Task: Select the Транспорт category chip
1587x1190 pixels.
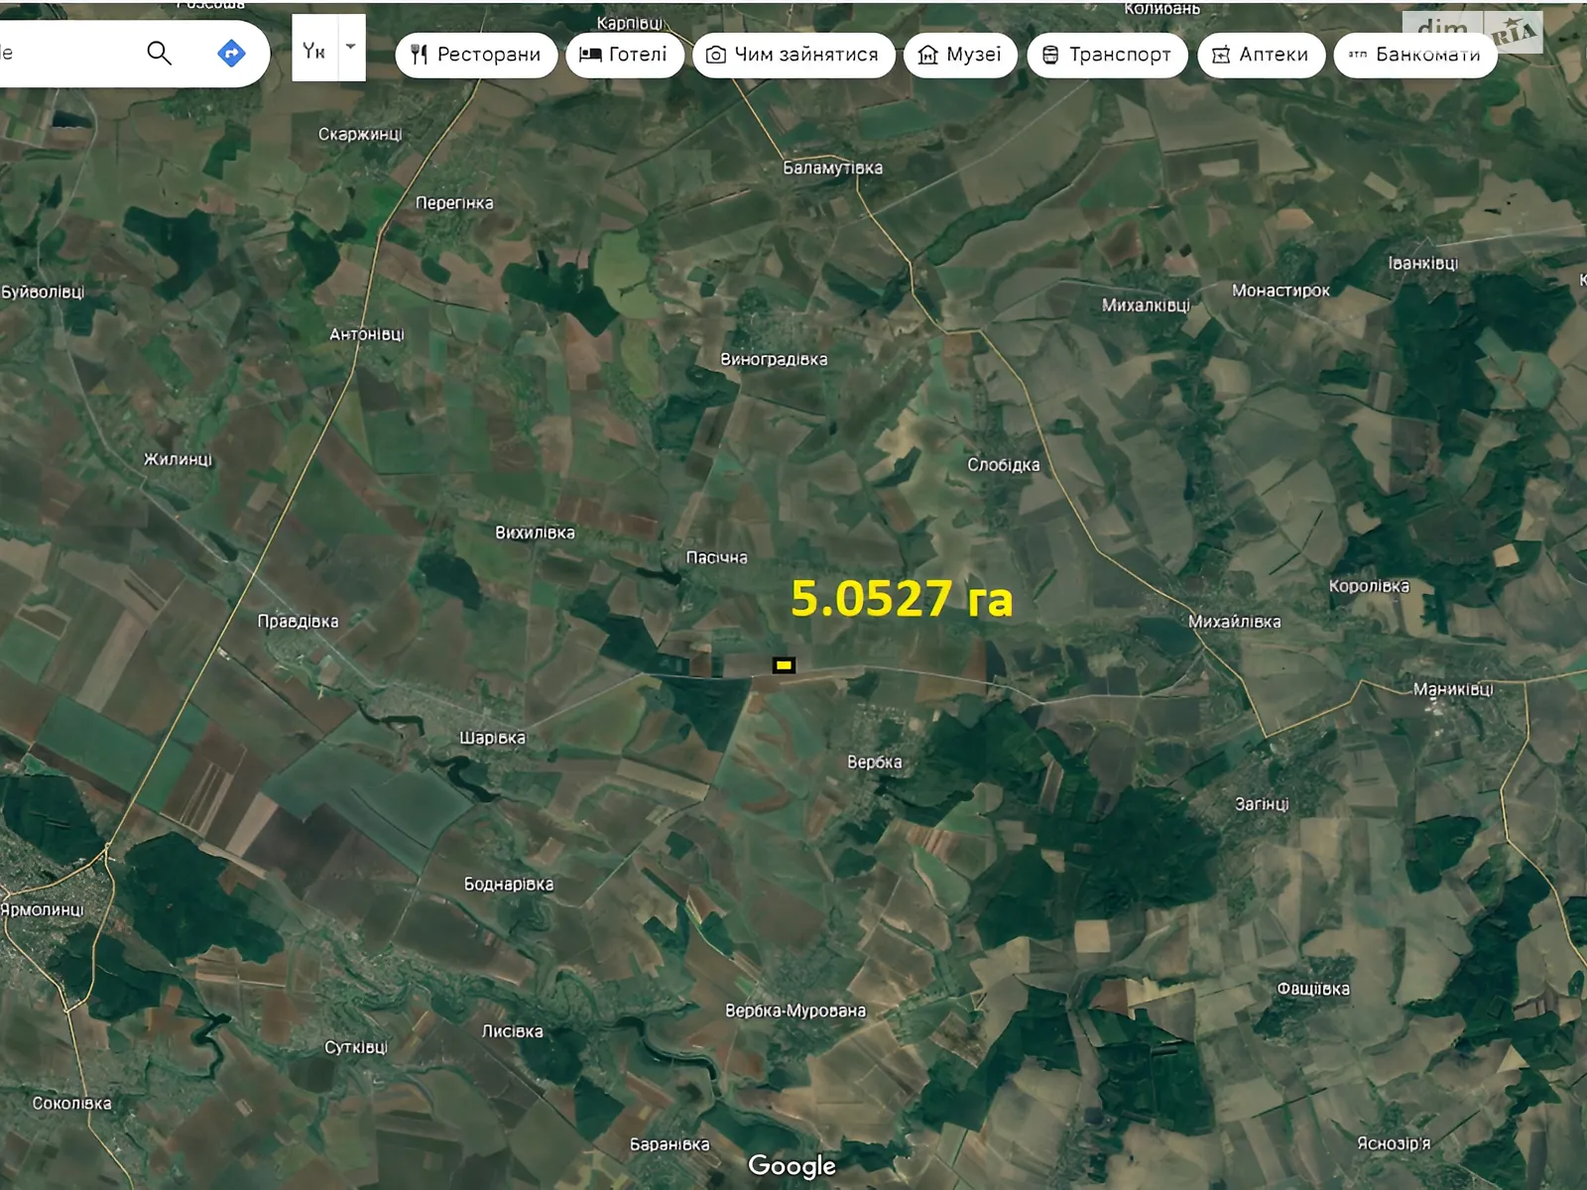Action: (1107, 55)
